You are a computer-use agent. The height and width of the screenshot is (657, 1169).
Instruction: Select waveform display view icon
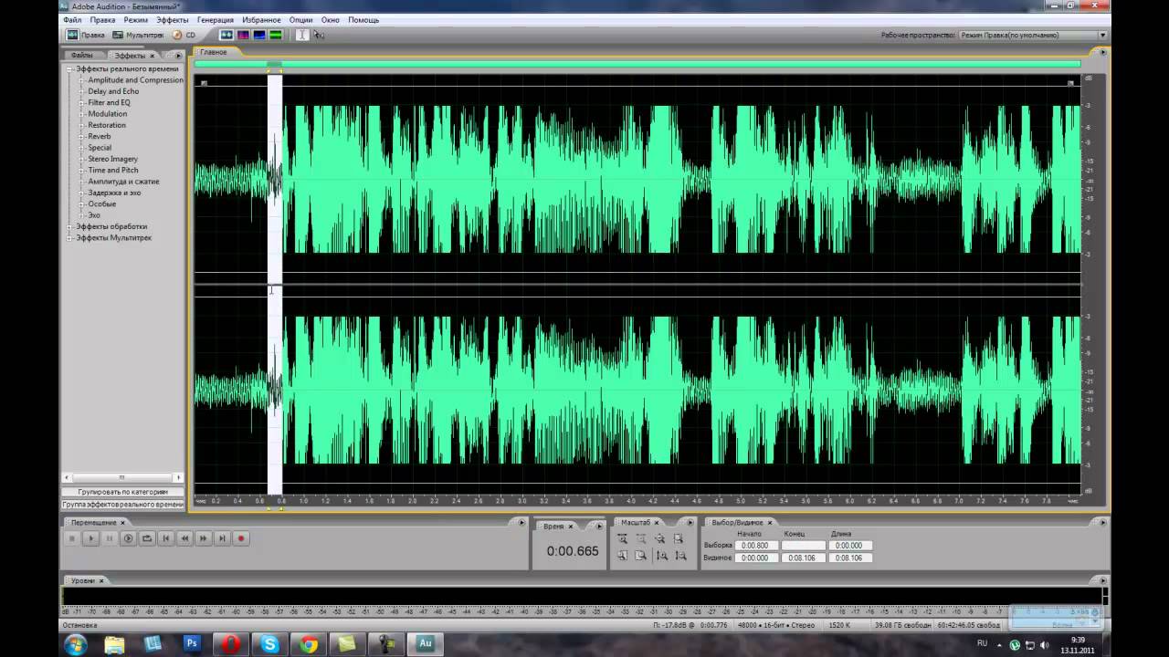click(226, 35)
